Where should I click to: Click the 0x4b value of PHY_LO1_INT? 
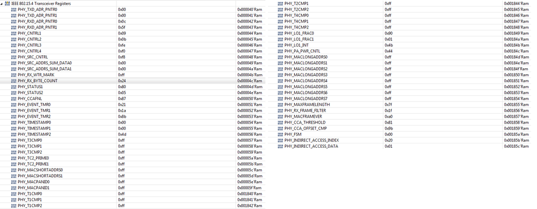coord(388,45)
